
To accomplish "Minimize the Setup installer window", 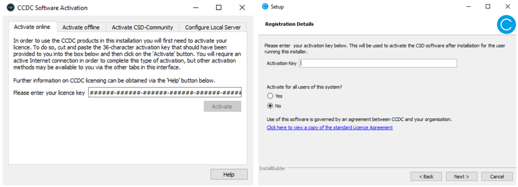I will pyautogui.click(x=469, y=6).
